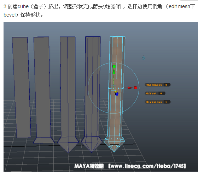The image size is (198, 172).
Task: Click the red X-axis manipulator handle
Action: click(135, 88)
